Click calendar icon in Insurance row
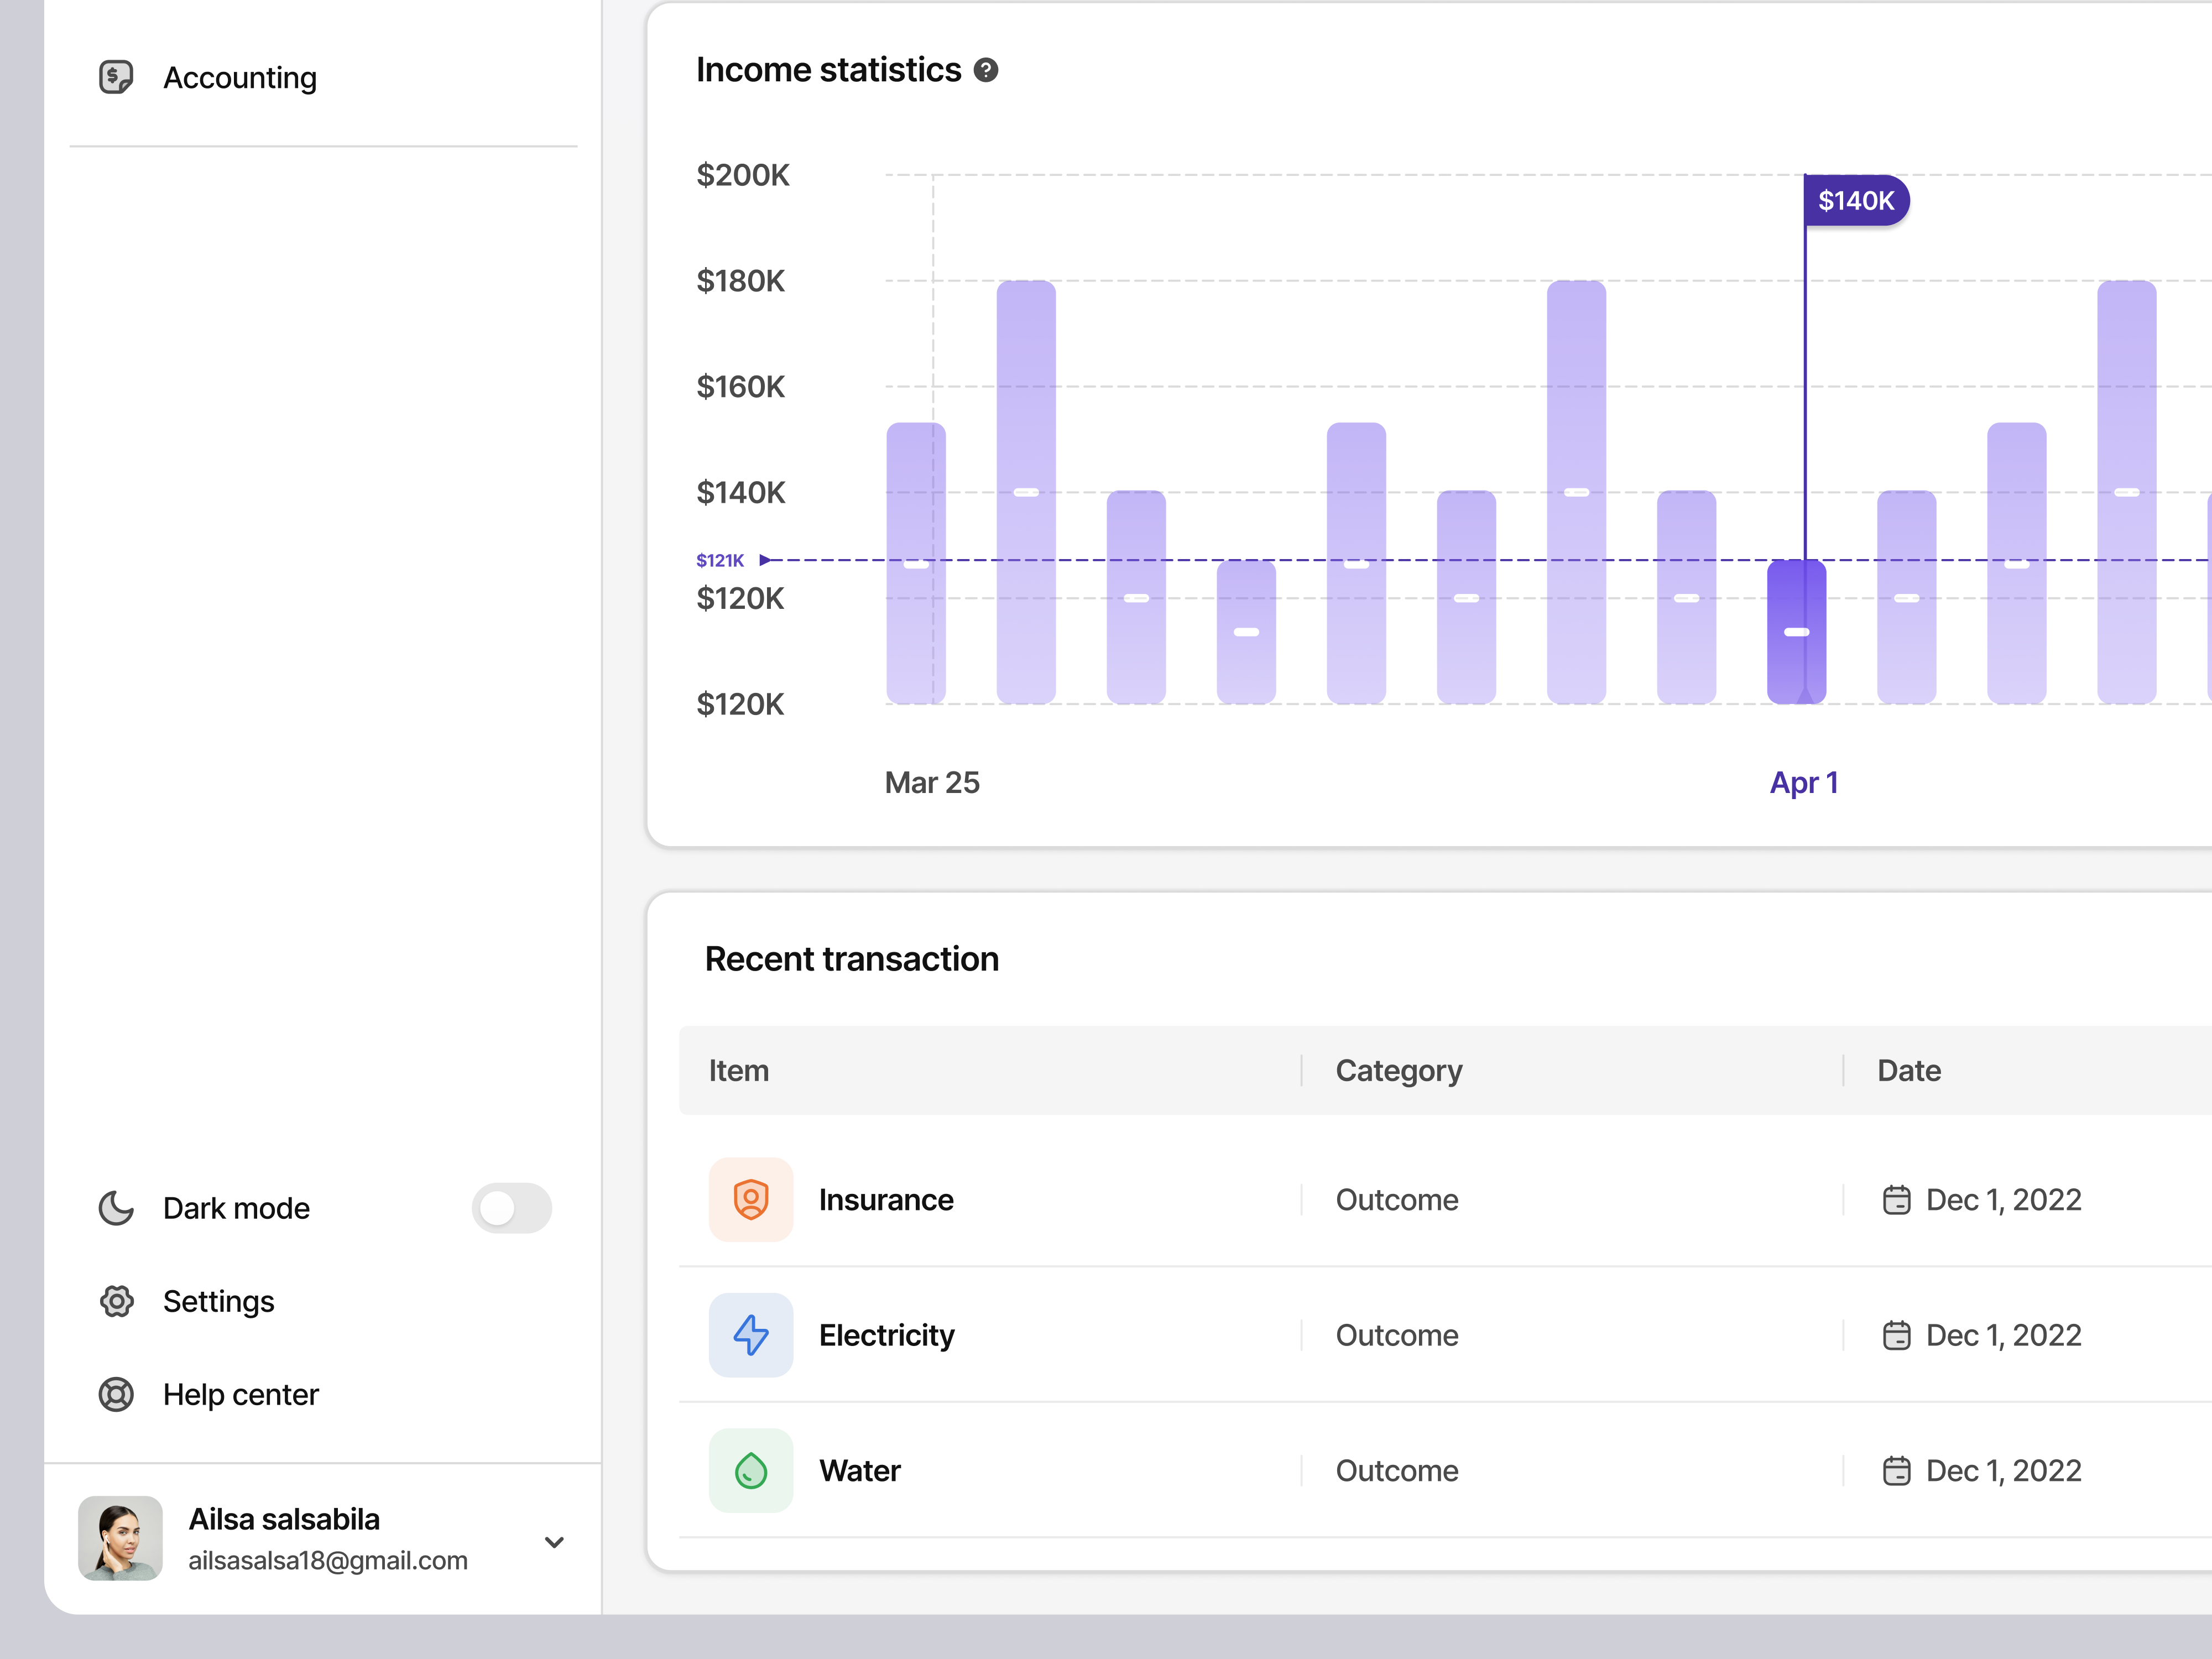 point(1896,1199)
